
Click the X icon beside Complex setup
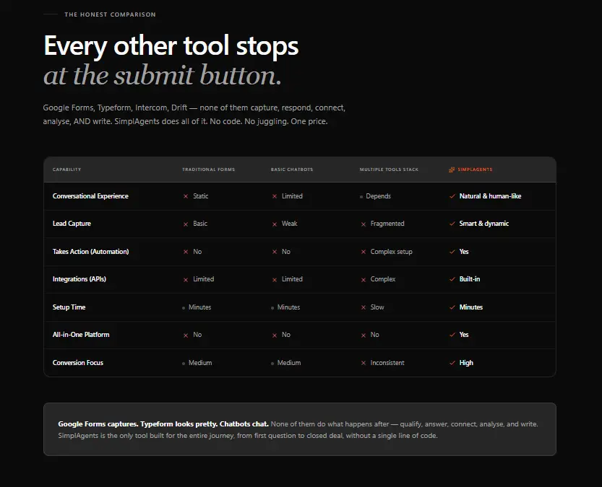pos(364,252)
